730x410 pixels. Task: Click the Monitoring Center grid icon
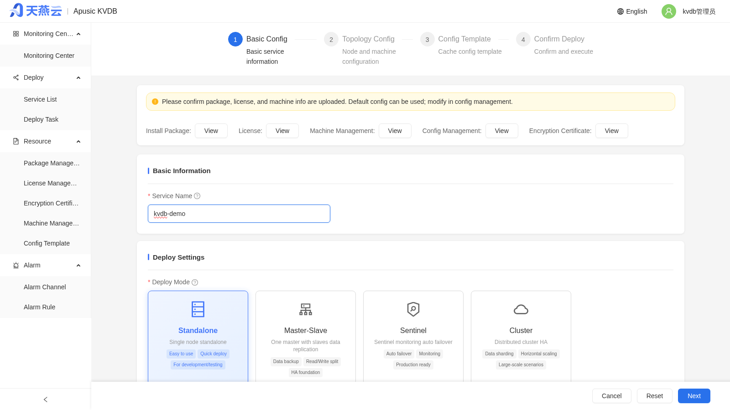pyautogui.click(x=16, y=34)
